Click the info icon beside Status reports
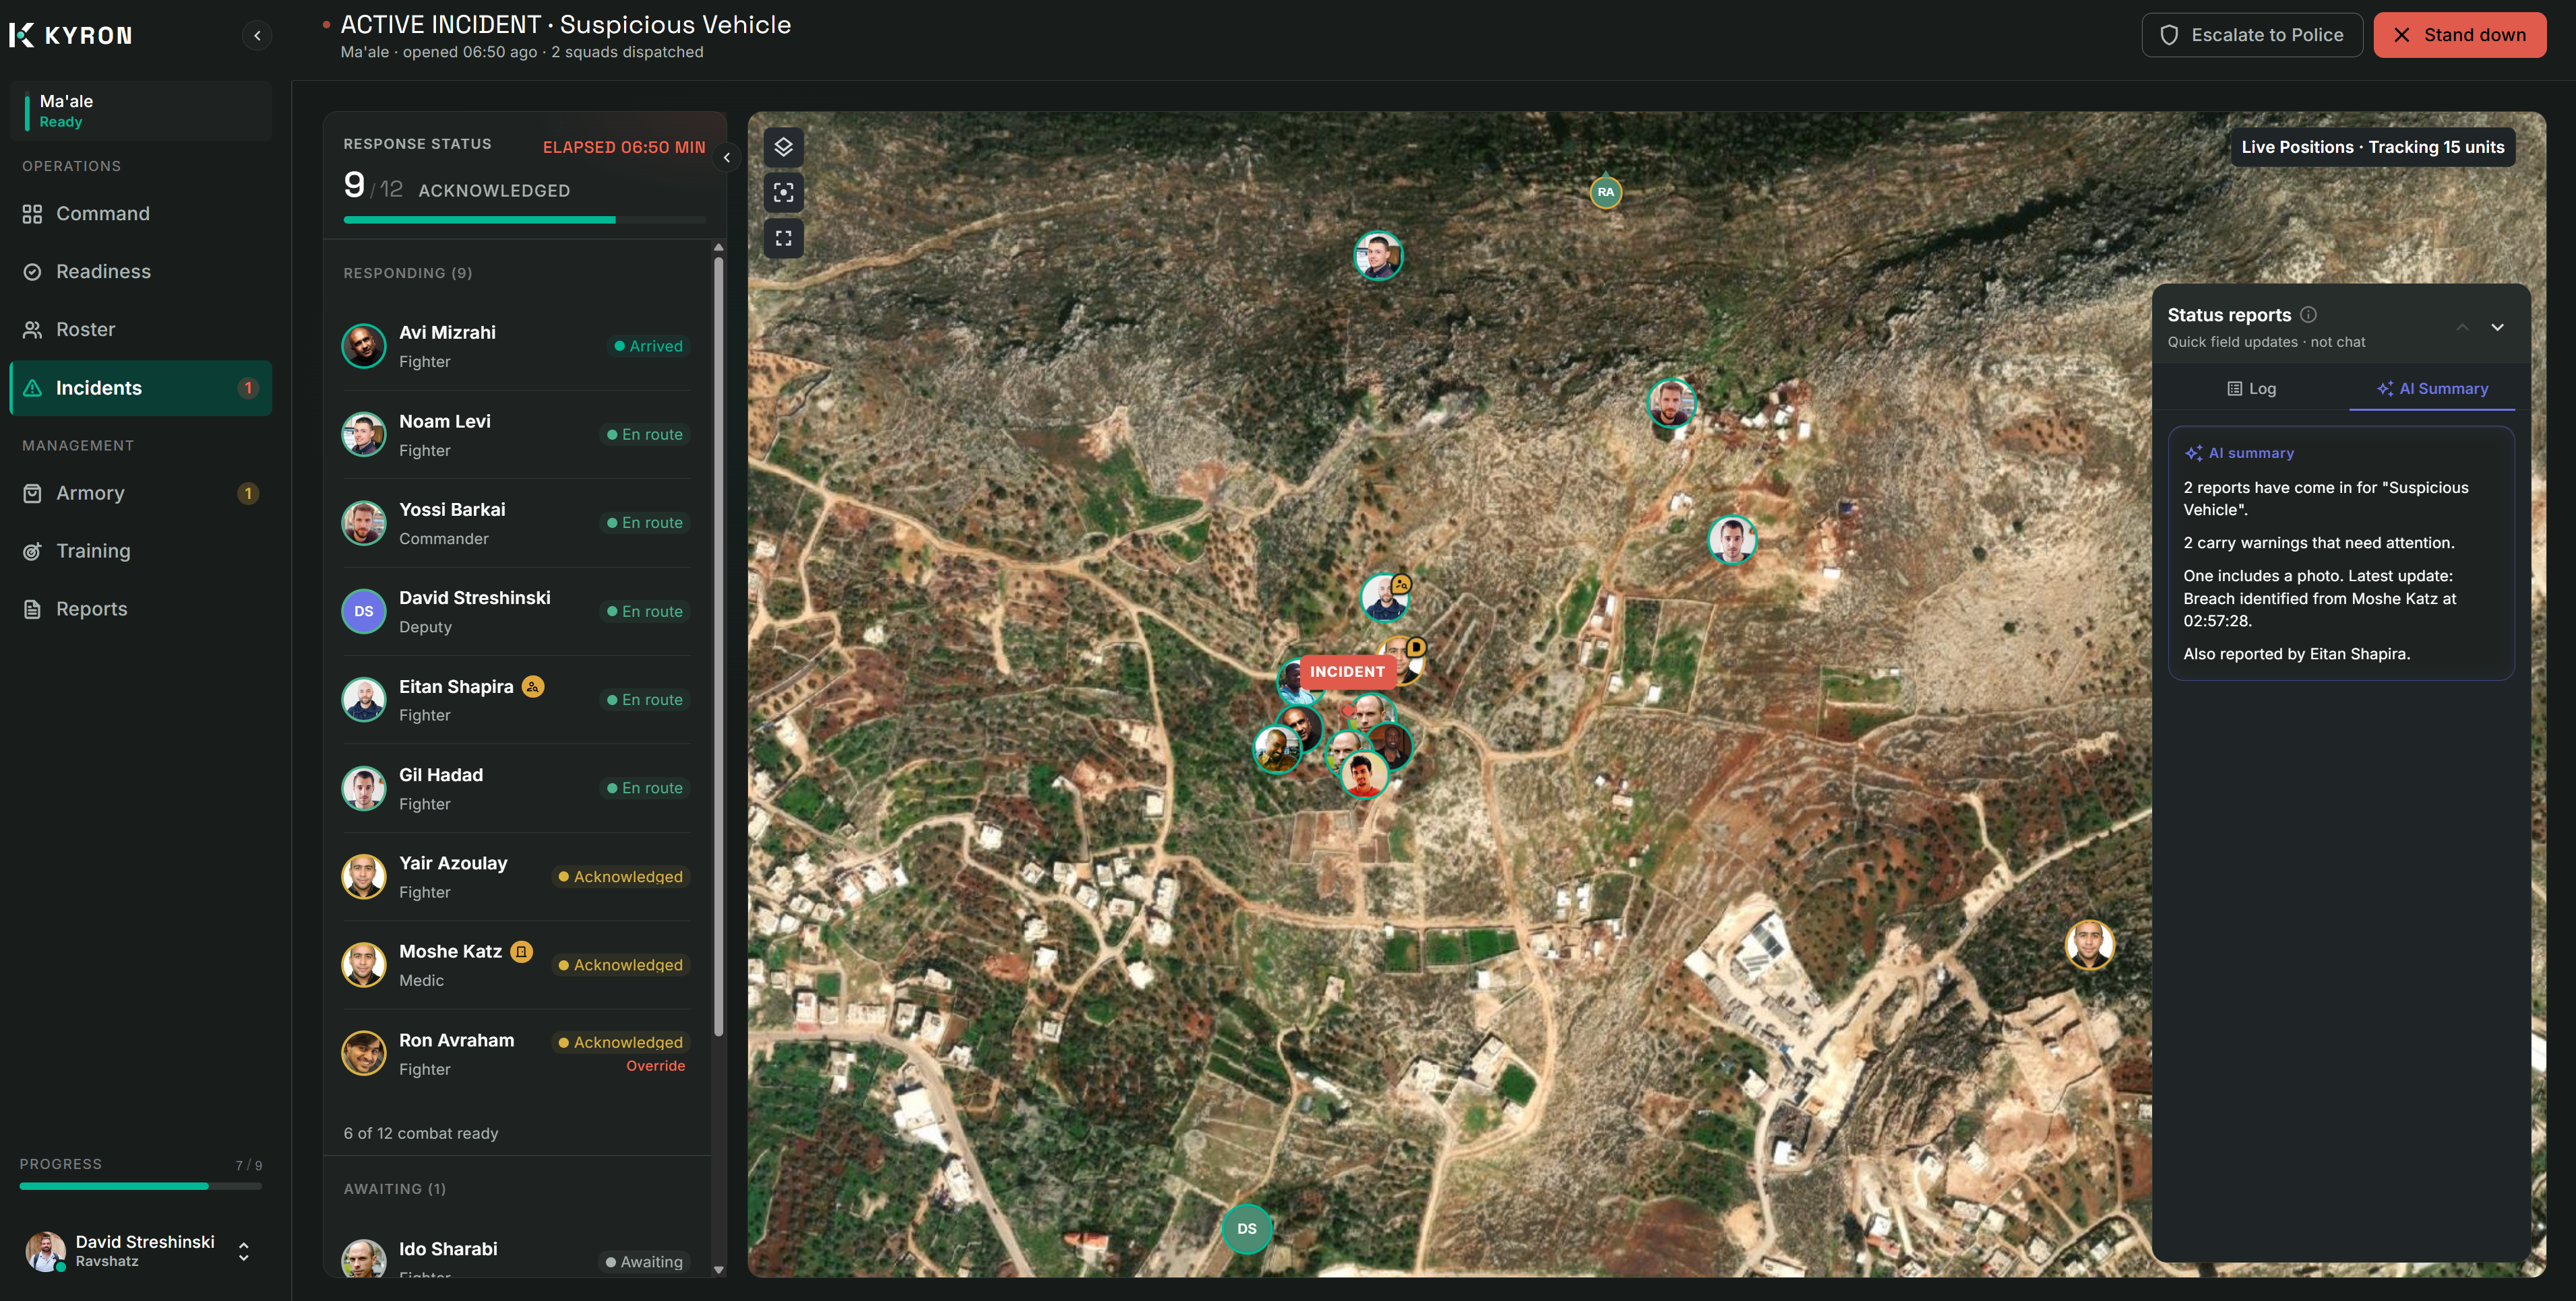This screenshot has width=2576, height=1301. (2308, 314)
